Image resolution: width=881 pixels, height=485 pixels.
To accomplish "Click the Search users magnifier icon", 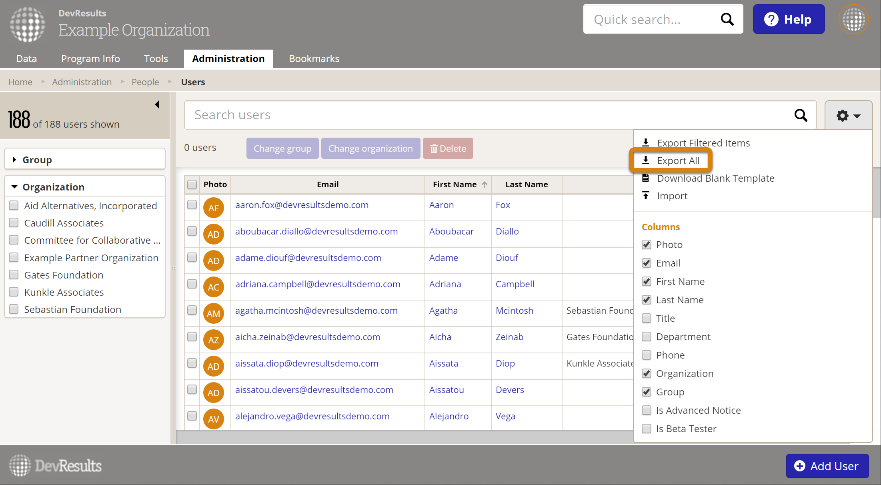I will (801, 115).
